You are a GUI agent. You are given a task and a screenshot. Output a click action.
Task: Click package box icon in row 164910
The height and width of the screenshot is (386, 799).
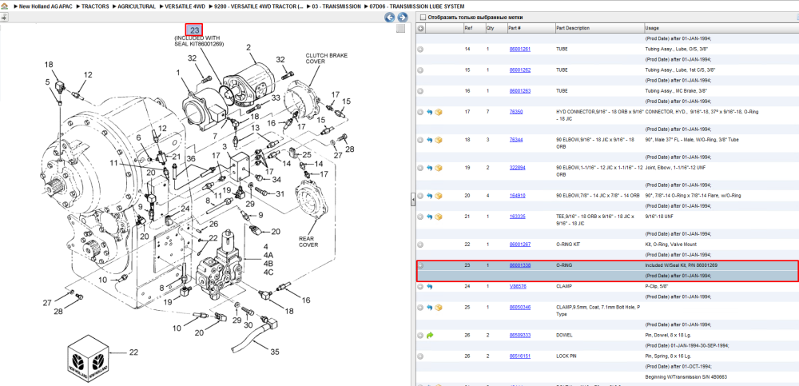click(x=438, y=196)
